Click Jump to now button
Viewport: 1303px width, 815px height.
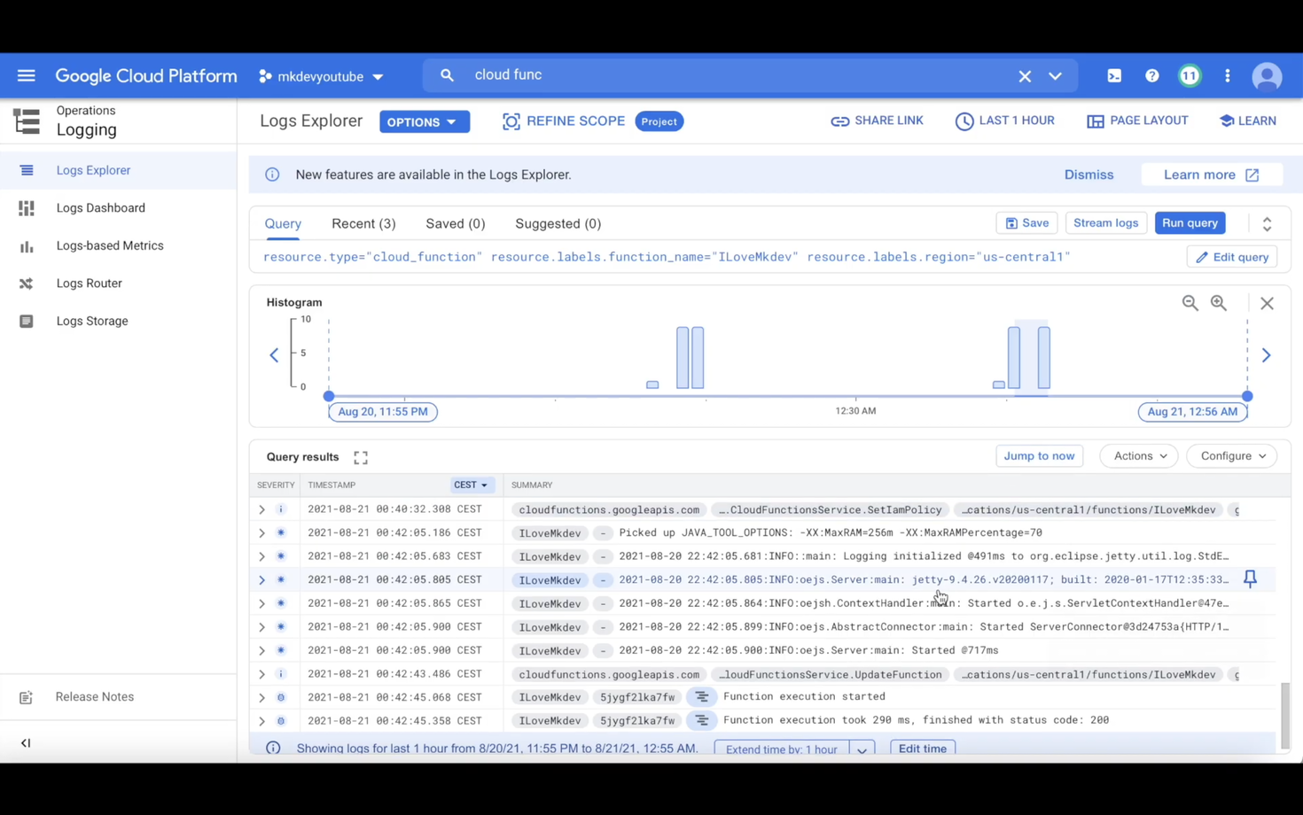click(x=1039, y=456)
